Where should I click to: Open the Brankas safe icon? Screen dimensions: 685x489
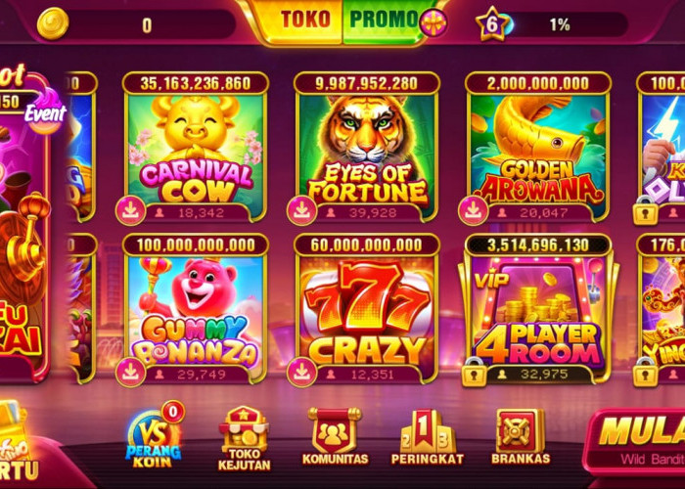click(x=521, y=436)
